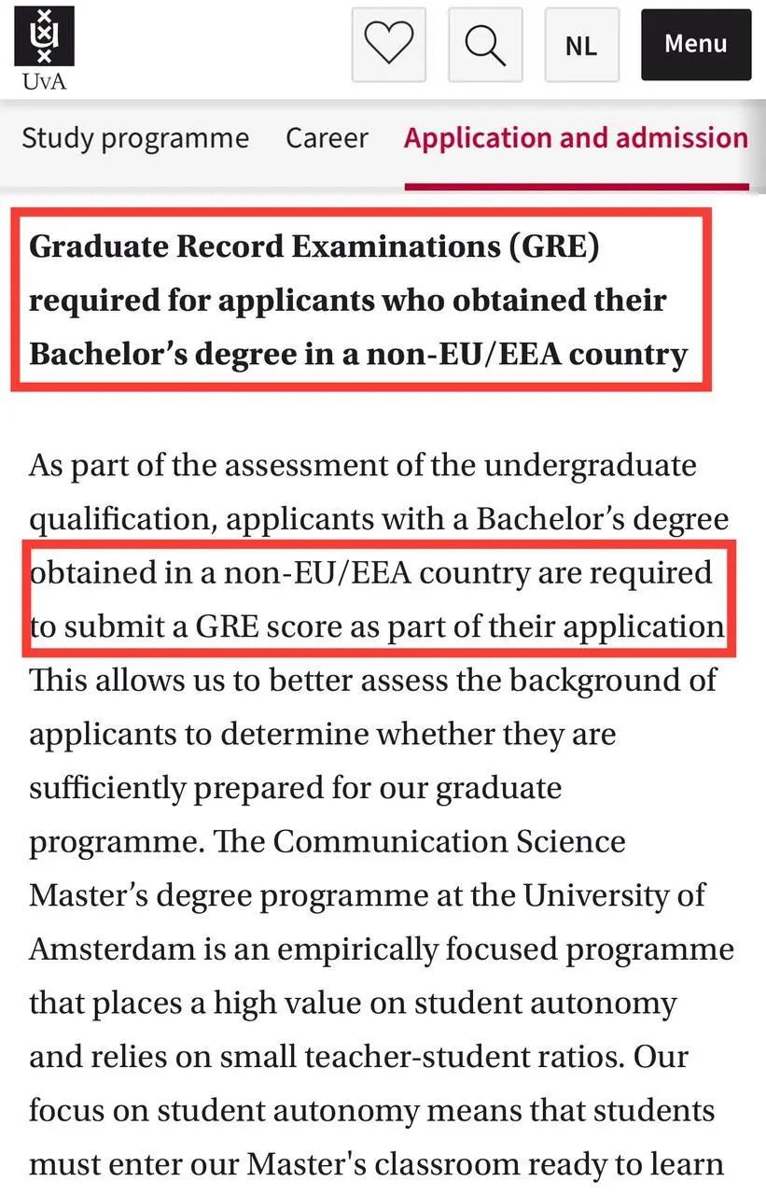Go to the Career tab

point(327,138)
